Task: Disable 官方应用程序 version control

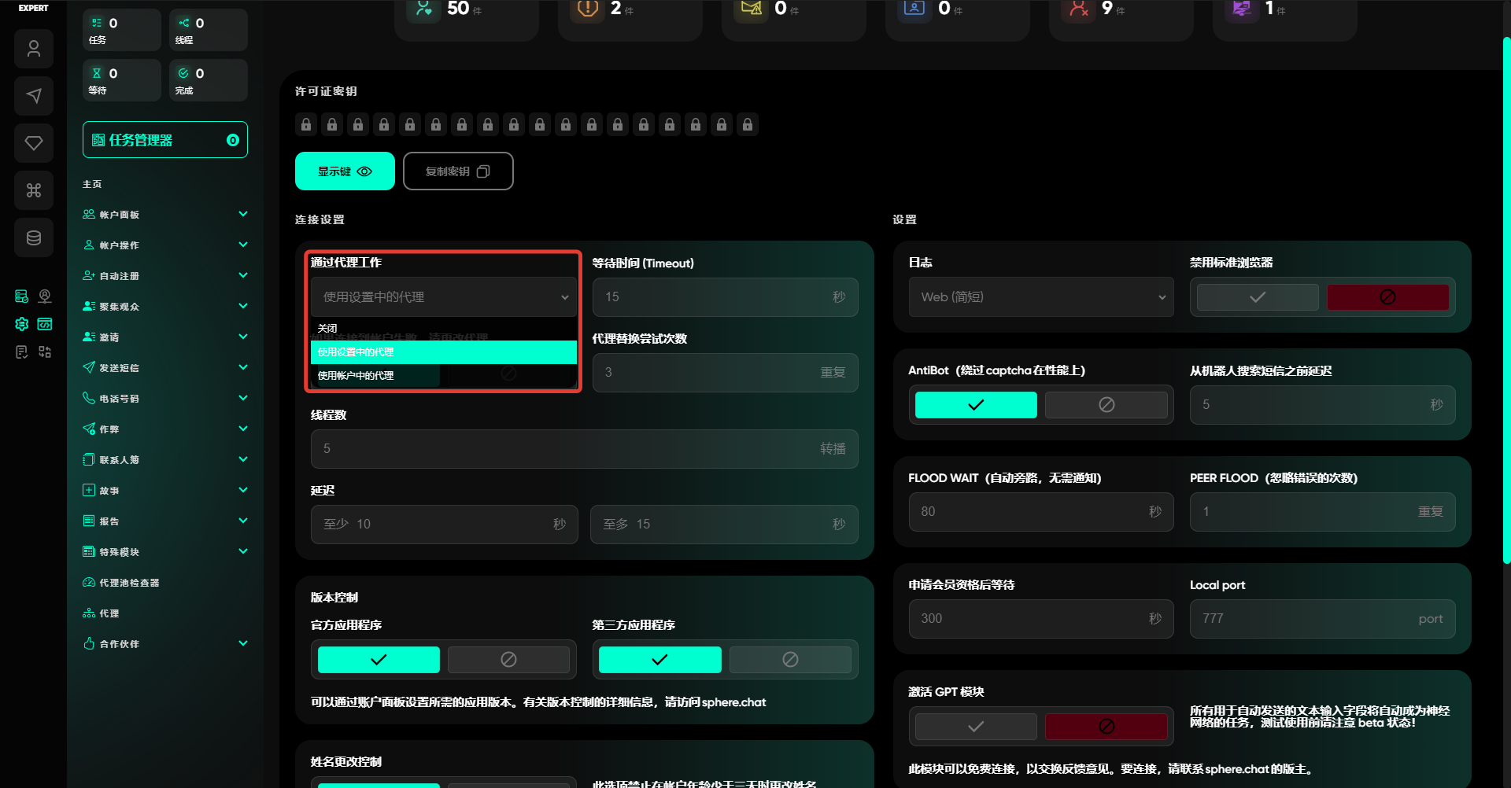Action: (508, 660)
